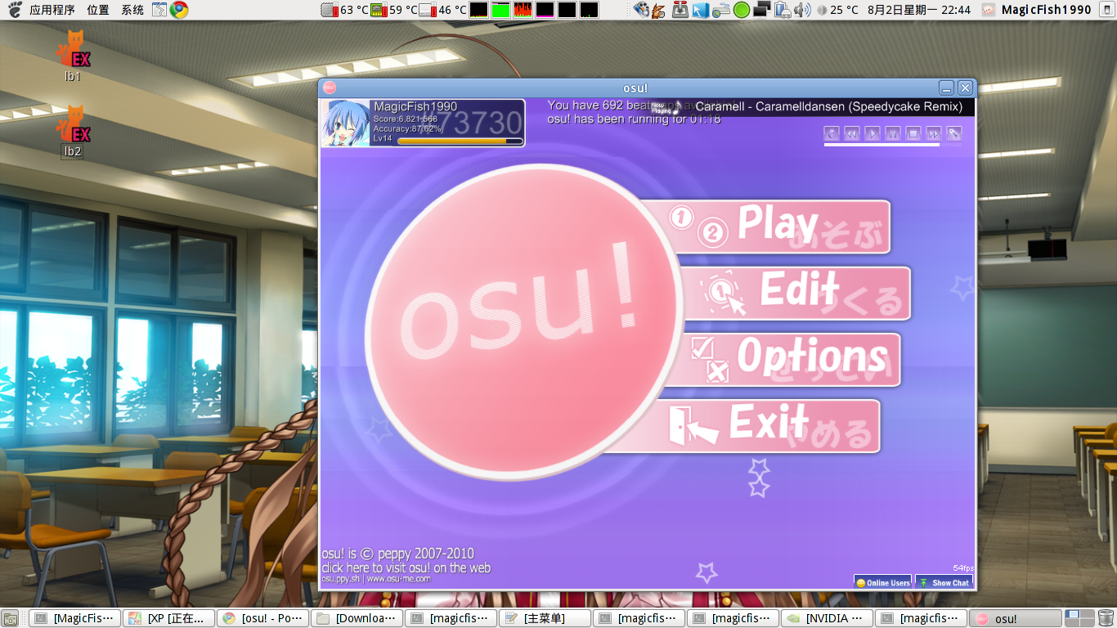Open the 应用程序 (Applications) menu

52,10
